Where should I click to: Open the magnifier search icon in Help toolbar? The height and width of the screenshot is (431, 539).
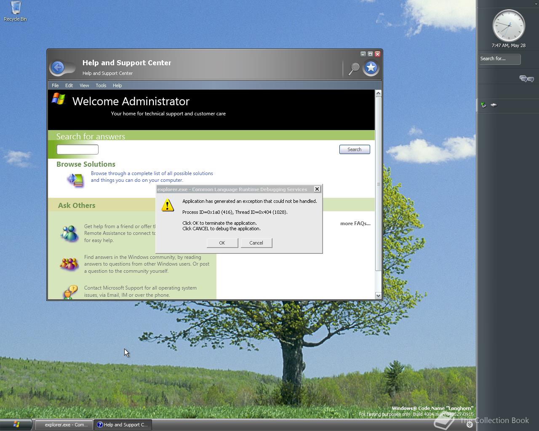(354, 69)
